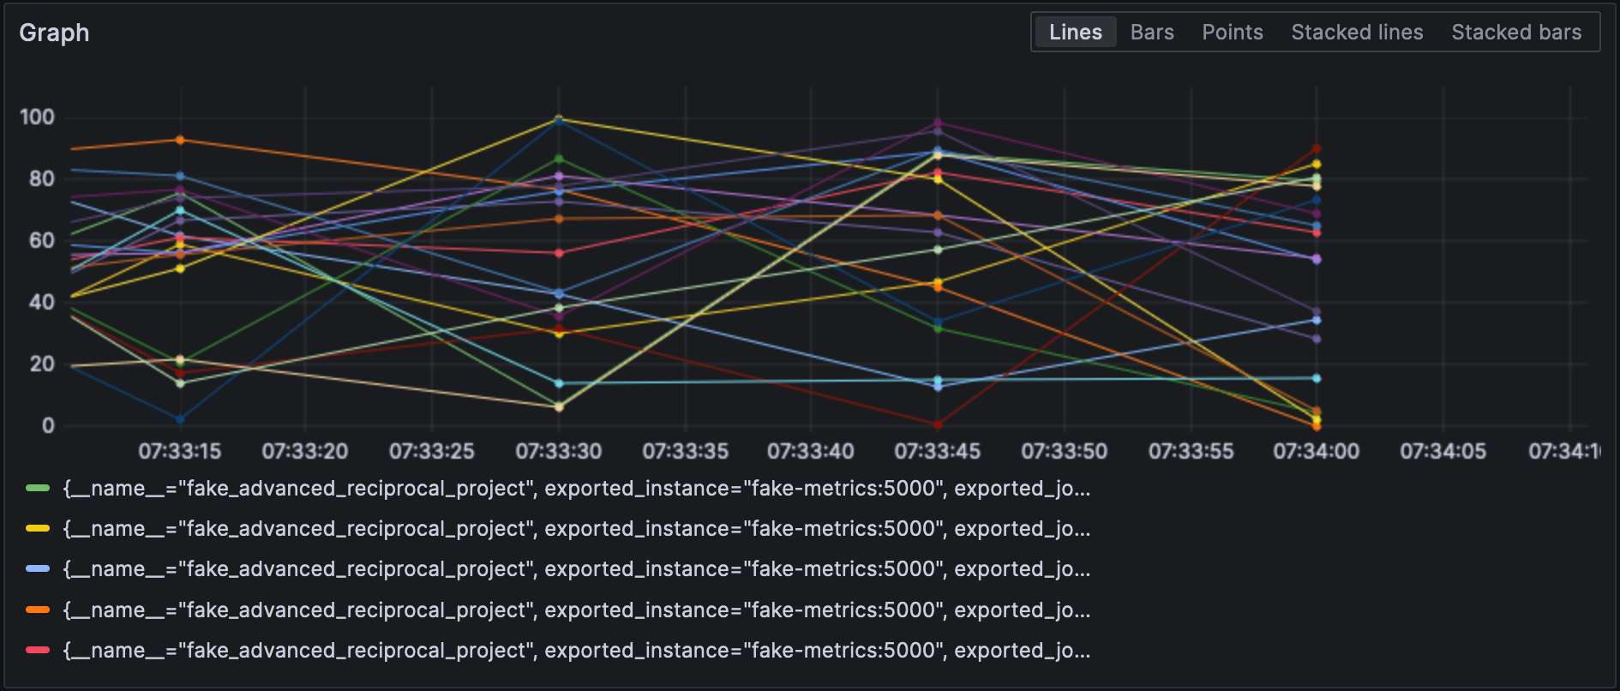This screenshot has width=1620, height=691.
Task: Click the yellow legend color swatch
Action: click(38, 529)
